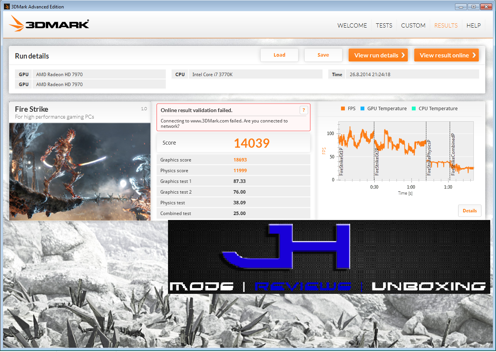
Task: Click the Fire Strike preview thumbnail
Action: tap(80, 171)
